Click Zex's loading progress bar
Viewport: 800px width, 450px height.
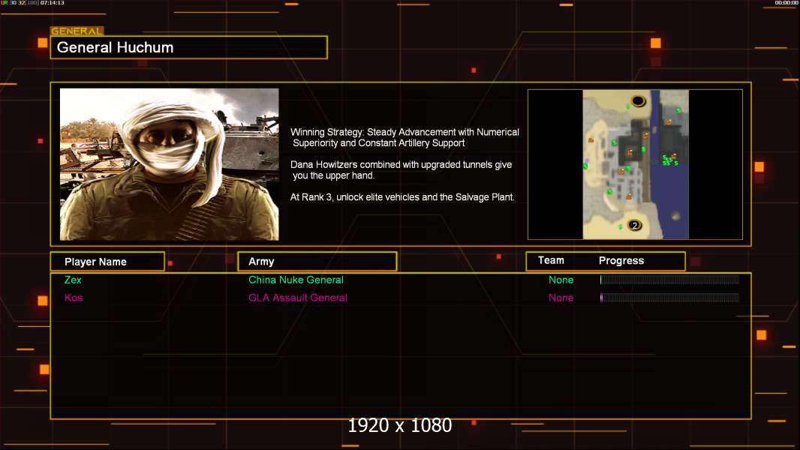pos(669,279)
